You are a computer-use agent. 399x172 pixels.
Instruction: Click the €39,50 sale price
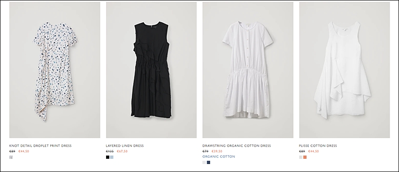click(217, 151)
